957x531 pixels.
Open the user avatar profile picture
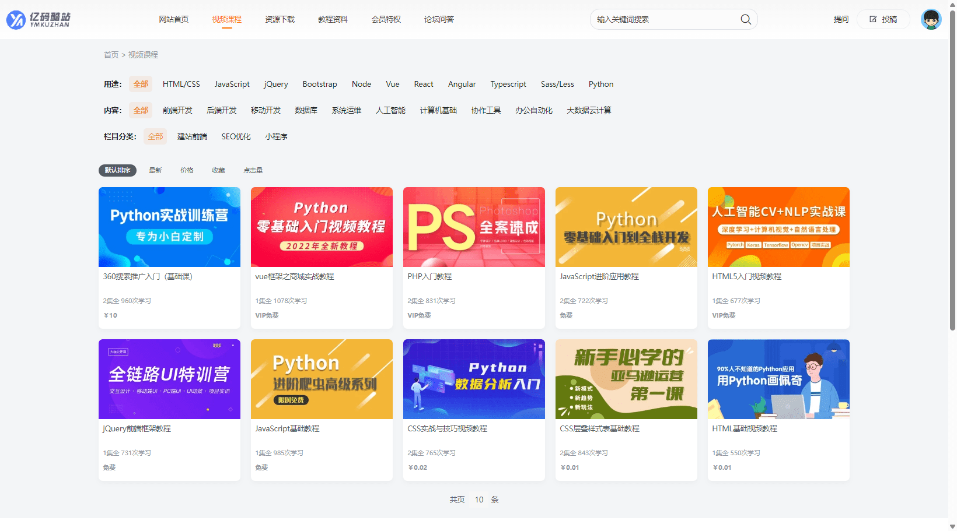click(x=931, y=19)
